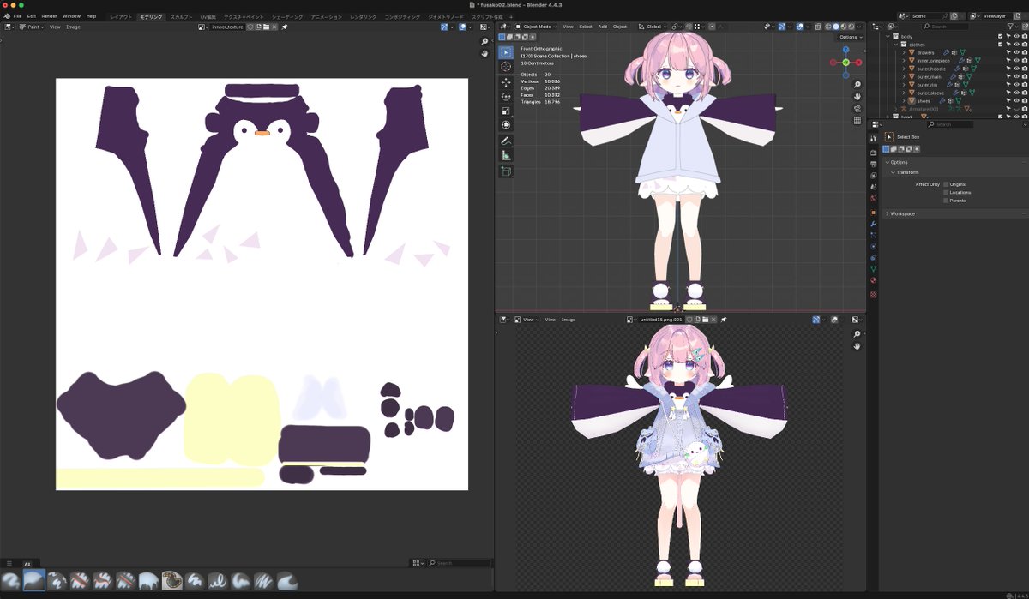Viewport: 1029px width, 599px height.
Task: Open the Tool properties tab
Action: point(874,138)
